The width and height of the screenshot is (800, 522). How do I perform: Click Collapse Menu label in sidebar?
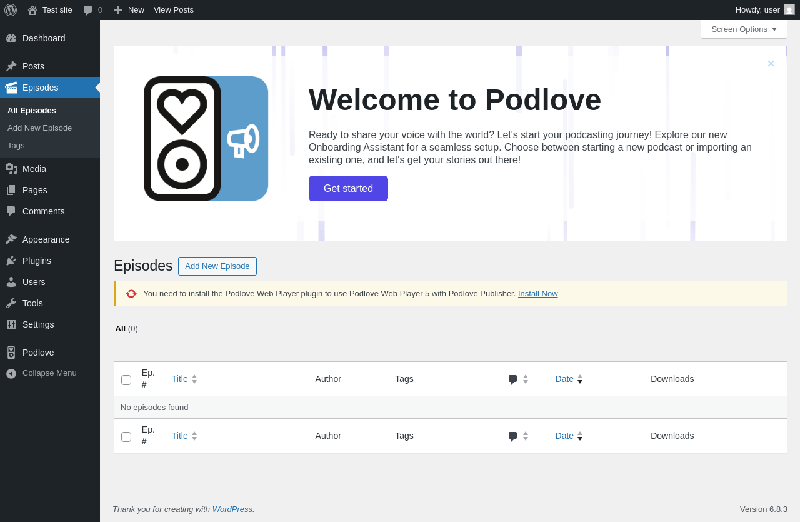pos(49,373)
